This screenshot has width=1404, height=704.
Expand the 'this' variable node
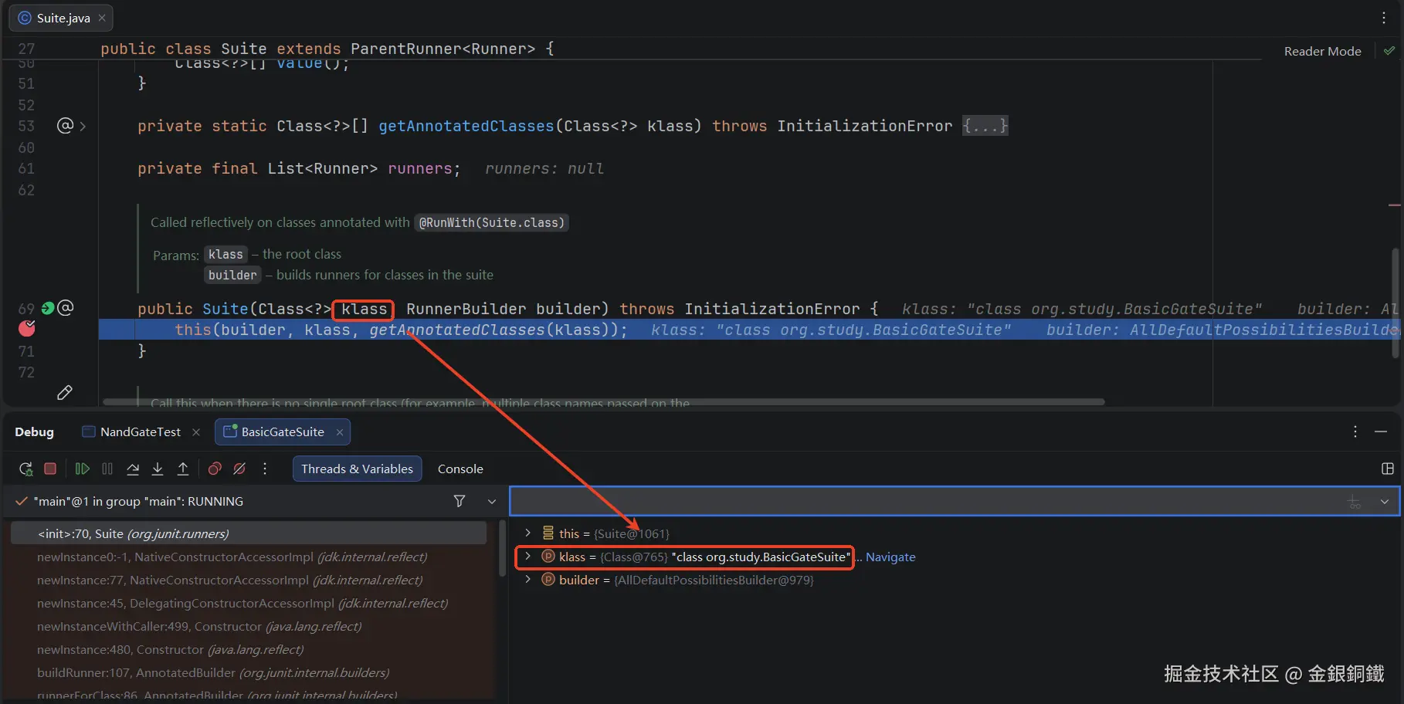527,533
